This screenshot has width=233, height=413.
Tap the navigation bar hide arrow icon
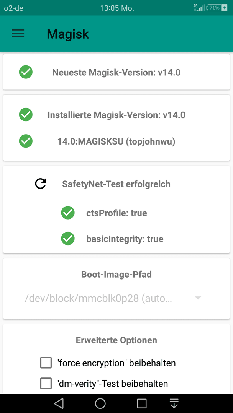click(x=174, y=403)
